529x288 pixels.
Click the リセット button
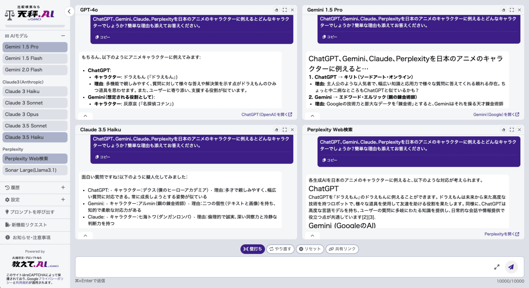click(x=310, y=249)
